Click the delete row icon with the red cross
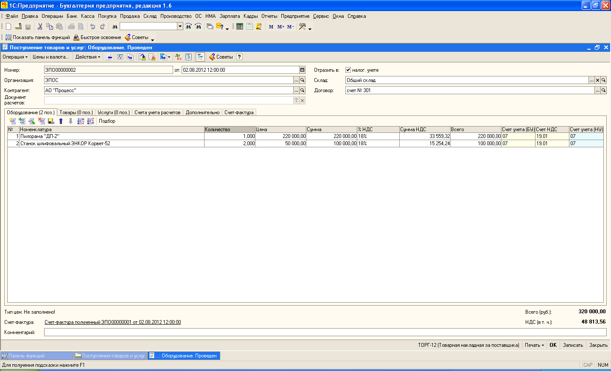 pos(42,121)
